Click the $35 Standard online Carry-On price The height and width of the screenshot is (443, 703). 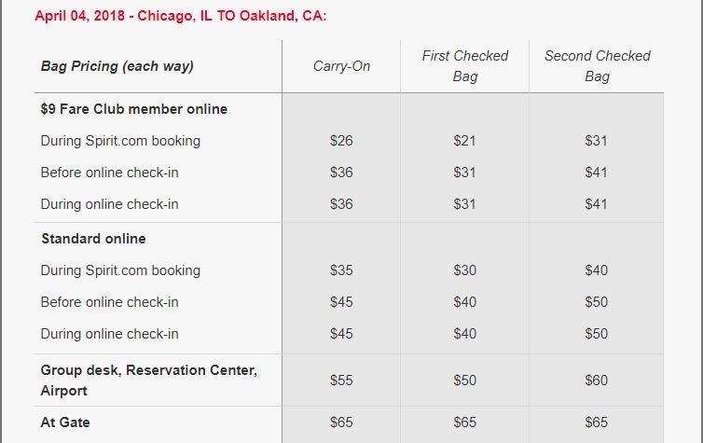(x=341, y=270)
